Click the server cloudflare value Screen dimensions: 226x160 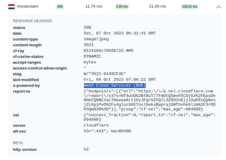[x=96, y=125]
